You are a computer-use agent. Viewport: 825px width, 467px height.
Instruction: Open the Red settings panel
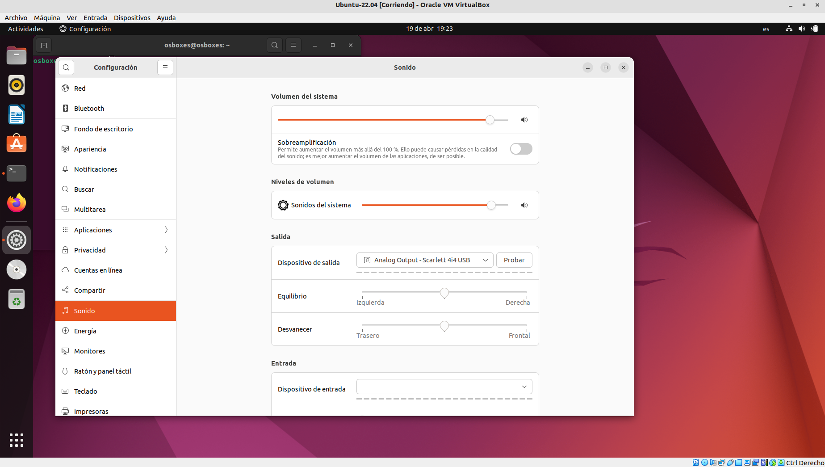click(116, 88)
